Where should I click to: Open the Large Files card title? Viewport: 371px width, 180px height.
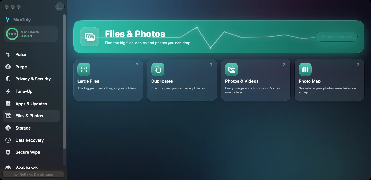[88, 81]
